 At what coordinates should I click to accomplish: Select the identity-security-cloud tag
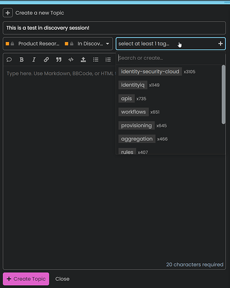[x=150, y=71]
